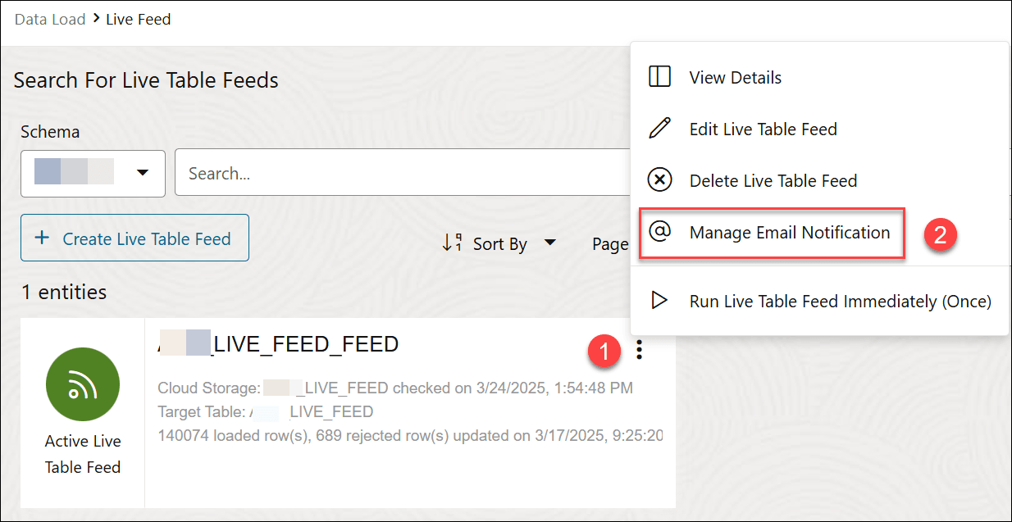Select the Run Immediately play icon

tap(661, 301)
